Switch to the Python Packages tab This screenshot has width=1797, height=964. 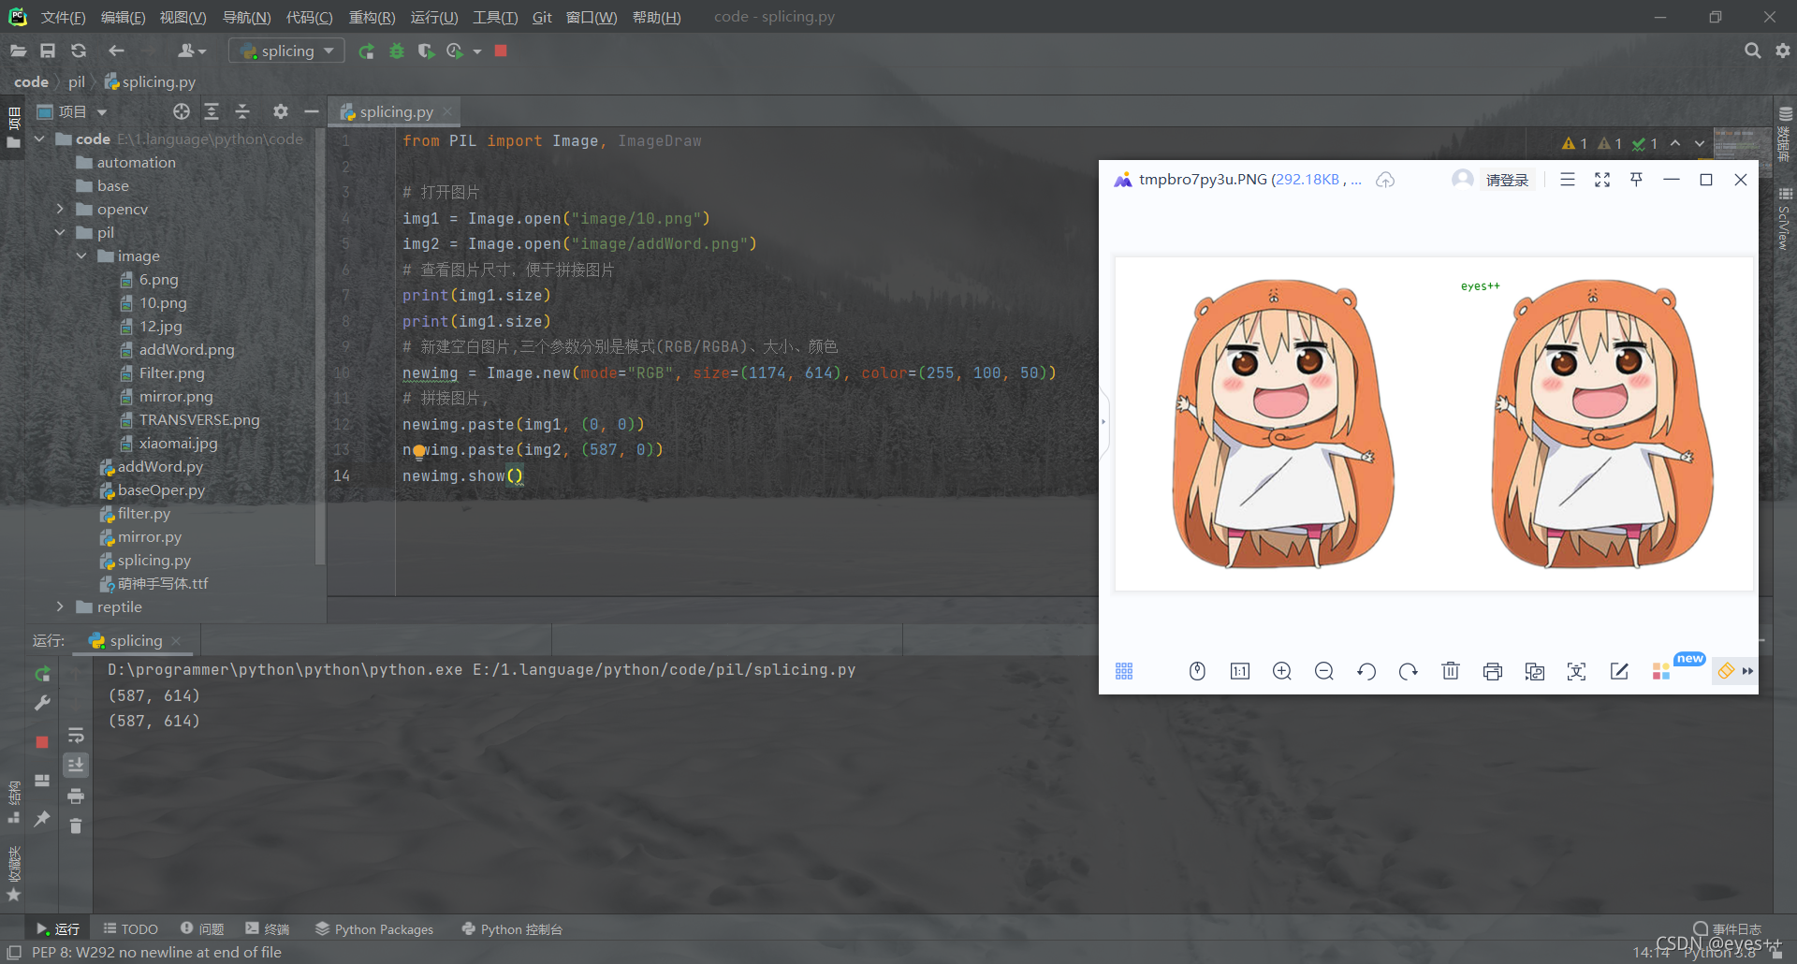pos(374,928)
